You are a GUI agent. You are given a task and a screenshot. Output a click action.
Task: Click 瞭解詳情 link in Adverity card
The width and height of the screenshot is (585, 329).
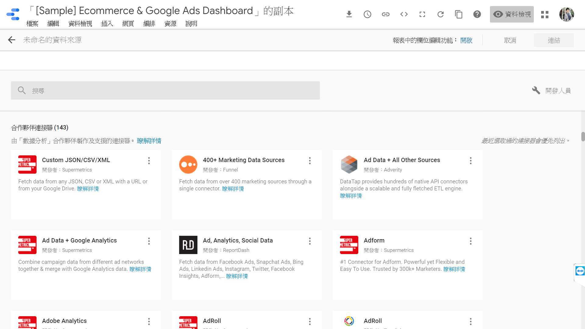click(x=351, y=196)
